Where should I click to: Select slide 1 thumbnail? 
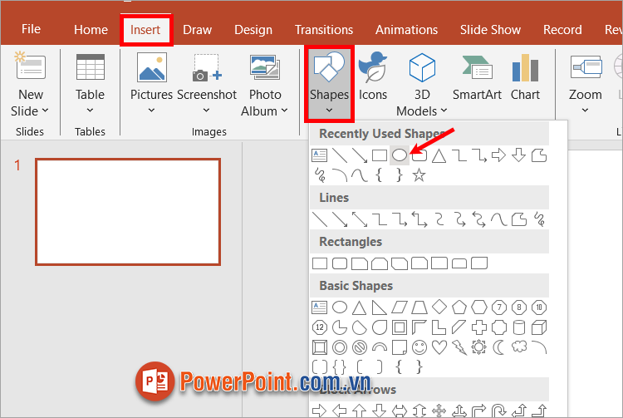pyautogui.click(x=128, y=212)
